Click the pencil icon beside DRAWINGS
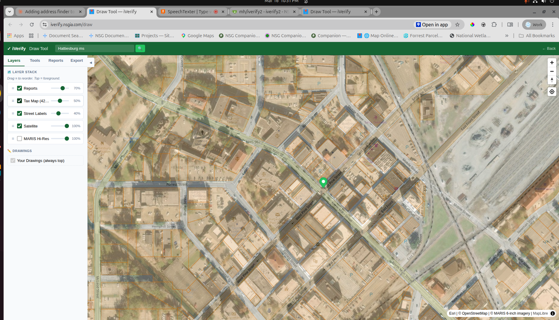The width and height of the screenshot is (559, 320). (9, 151)
